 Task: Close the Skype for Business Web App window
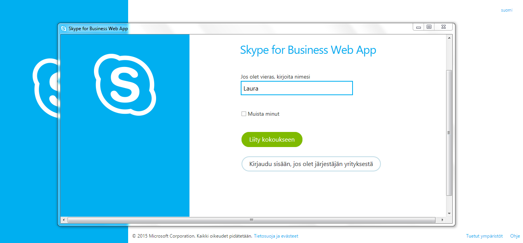(443, 27)
